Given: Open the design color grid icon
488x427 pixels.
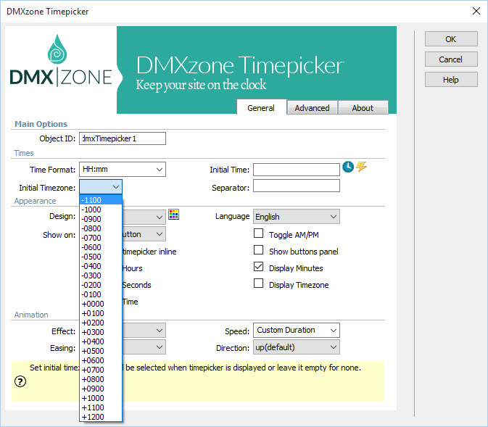Looking at the screenshot, I should [173, 214].
